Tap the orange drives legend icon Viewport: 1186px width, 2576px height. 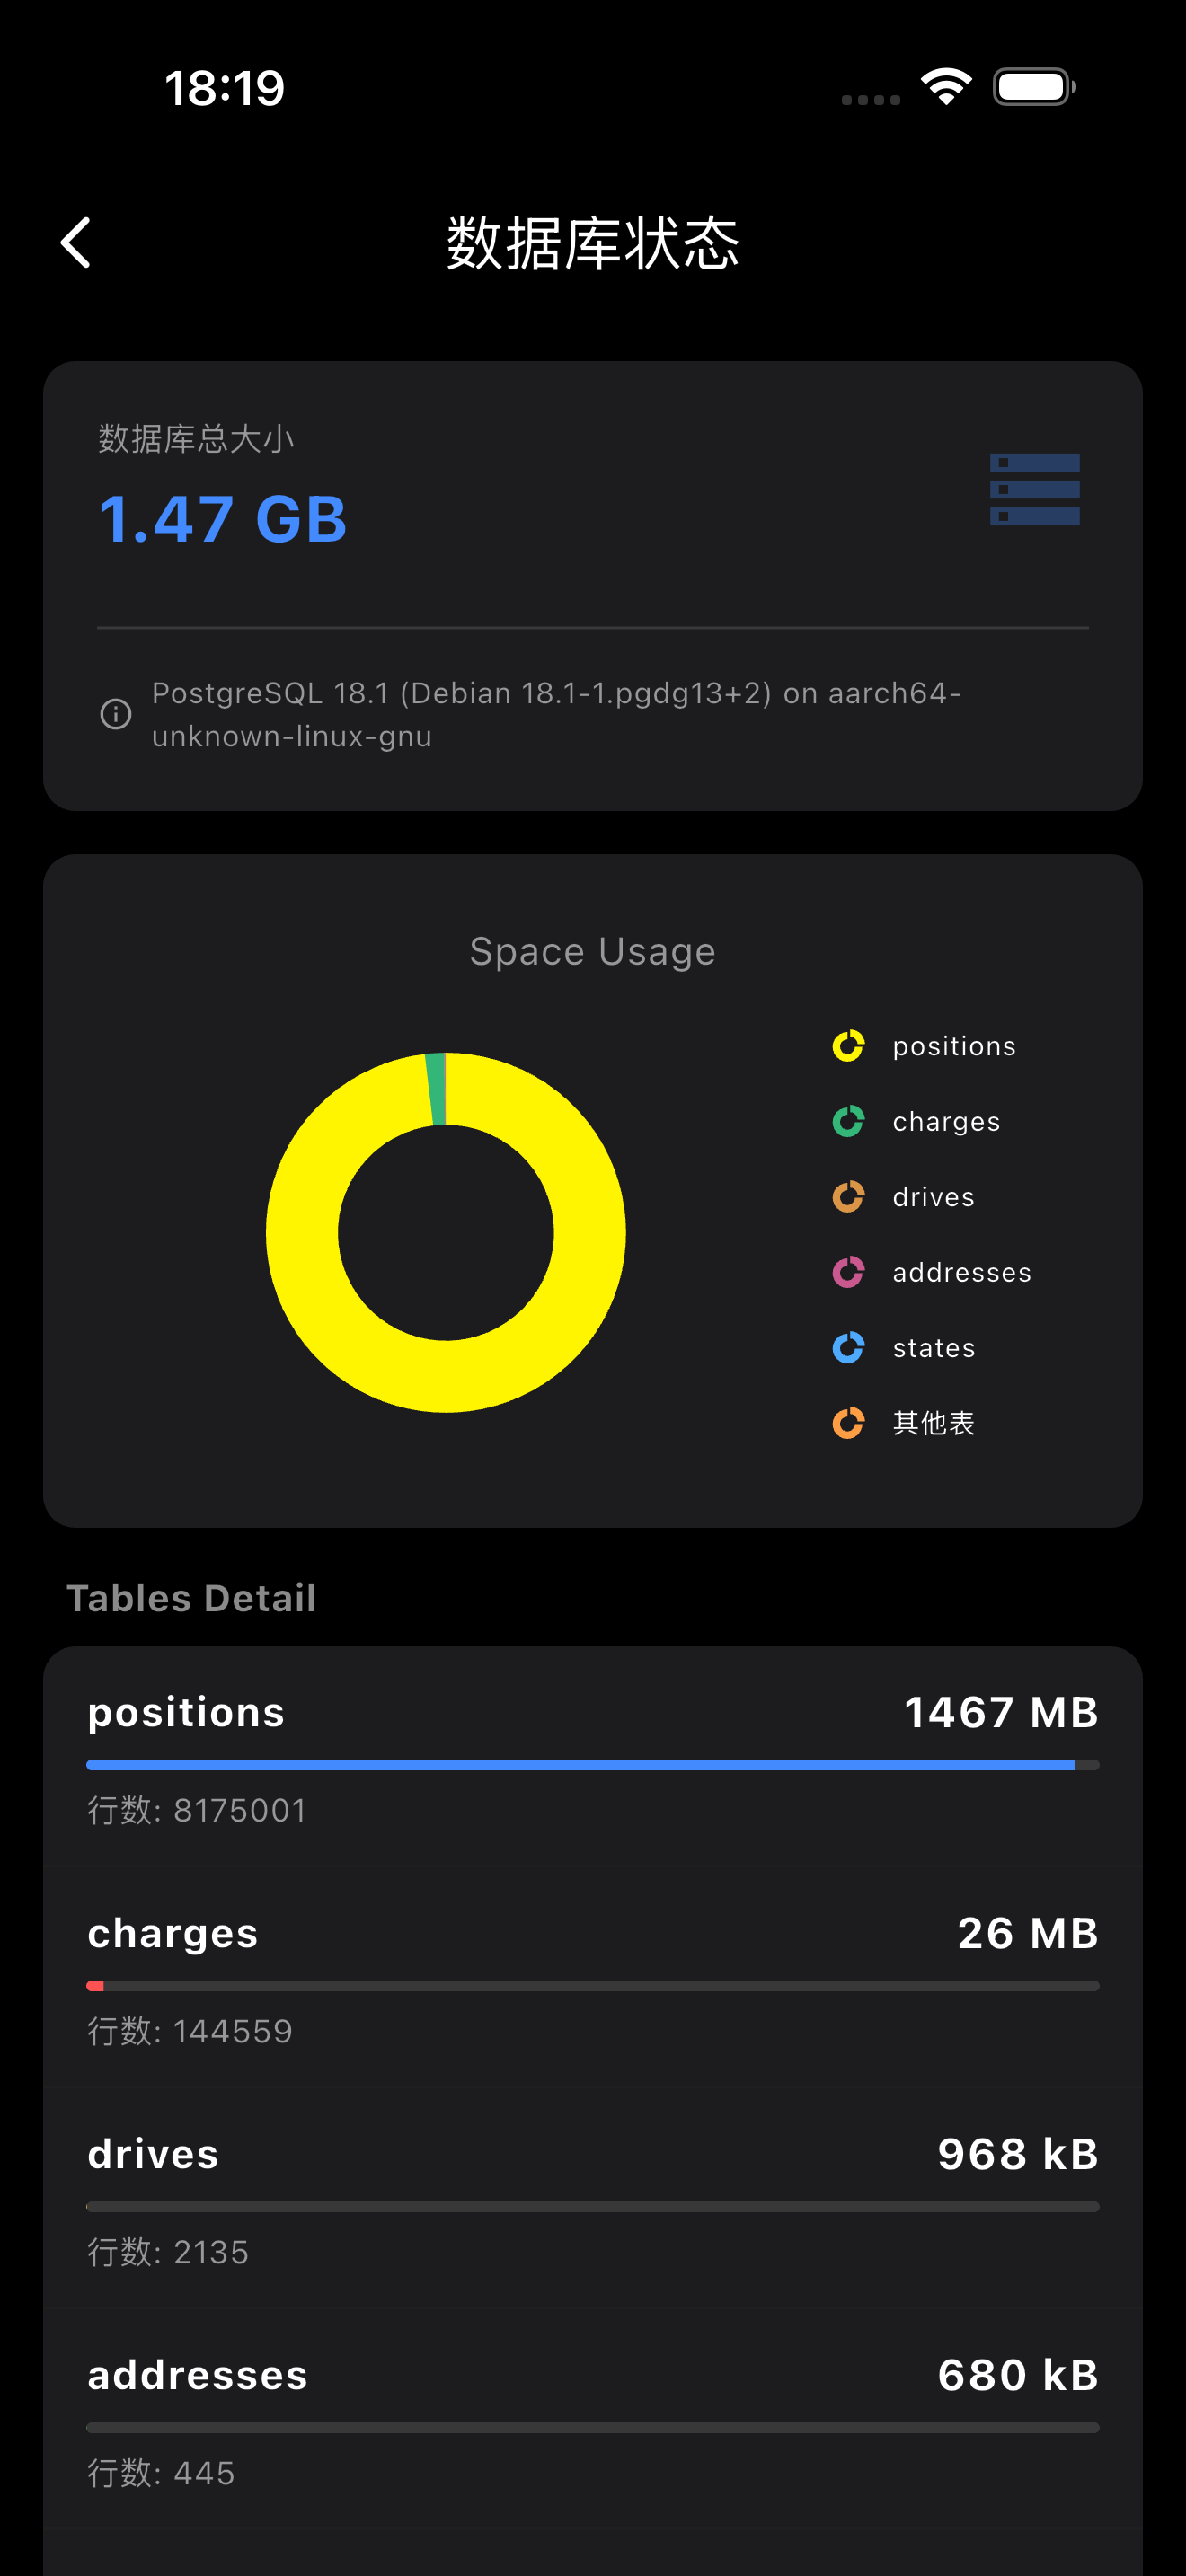tap(848, 1197)
